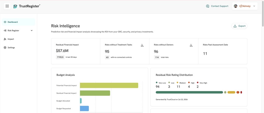Click the Very High red distribution segment
The image size is (264, 113).
pos(241,92)
